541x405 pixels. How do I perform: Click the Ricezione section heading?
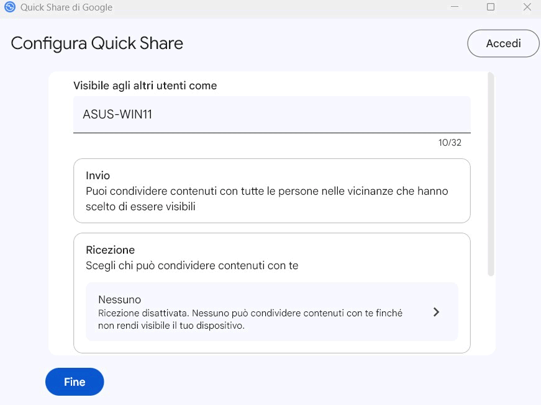pyautogui.click(x=110, y=250)
